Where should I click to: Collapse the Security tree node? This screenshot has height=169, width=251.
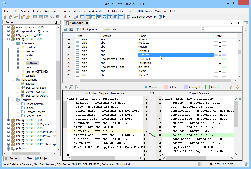pyautogui.click(x=13, y=100)
